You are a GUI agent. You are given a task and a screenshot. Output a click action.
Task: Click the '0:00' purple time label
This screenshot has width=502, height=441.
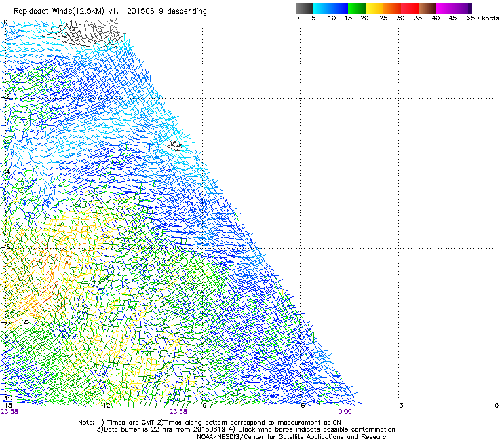click(x=345, y=412)
